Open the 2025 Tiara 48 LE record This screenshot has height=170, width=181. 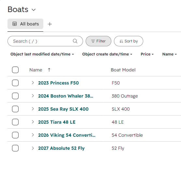click(57, 122)
